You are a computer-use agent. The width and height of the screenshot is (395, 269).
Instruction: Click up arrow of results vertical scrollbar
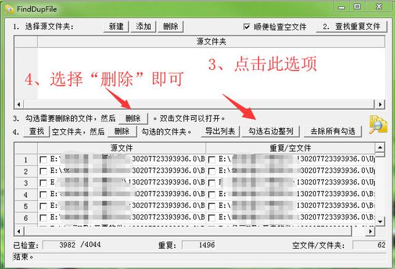(380, 147)
